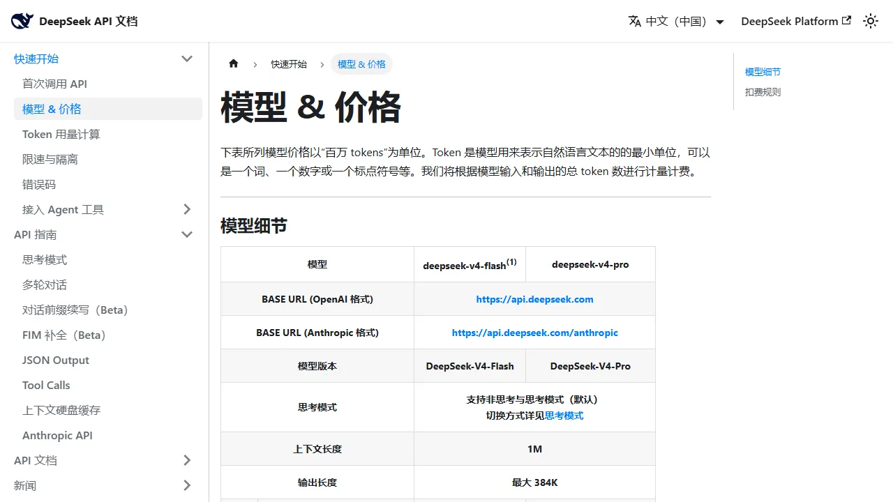Jump to 扣费规则 in table of contents
Screen dimensions: 893x502
(x=763, y=92)
